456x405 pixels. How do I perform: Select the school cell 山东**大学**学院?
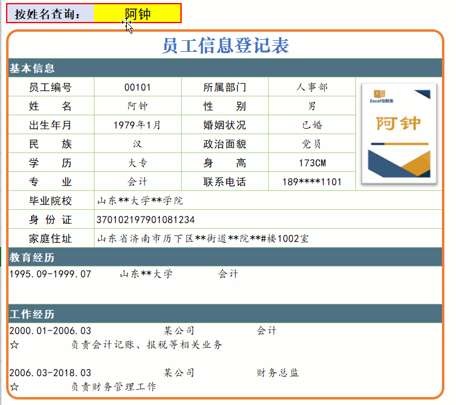click(268, 201)
